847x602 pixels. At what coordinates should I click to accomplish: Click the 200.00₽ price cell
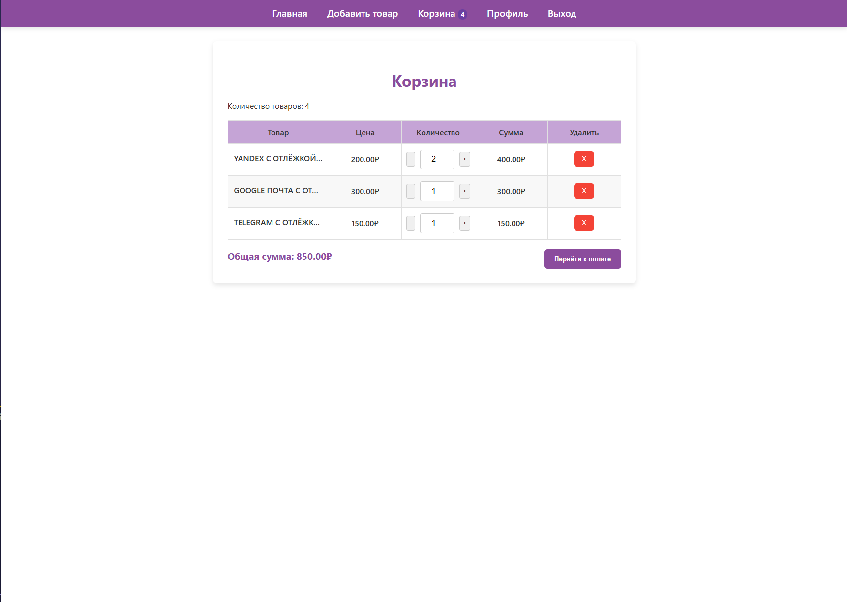point(365,160)
